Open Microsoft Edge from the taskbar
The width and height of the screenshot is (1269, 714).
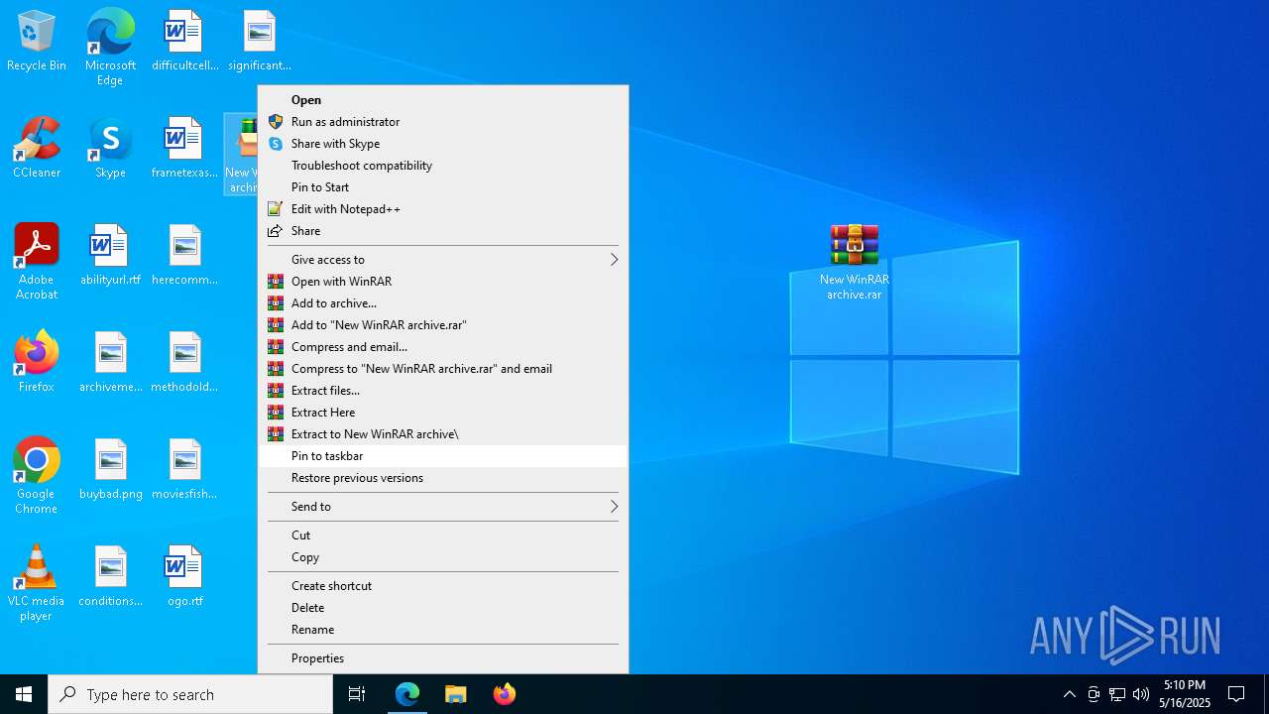pos(407,694)
